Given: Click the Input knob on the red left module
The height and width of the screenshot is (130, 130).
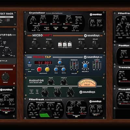Looking at the screenshot, I should pos(5,77).
